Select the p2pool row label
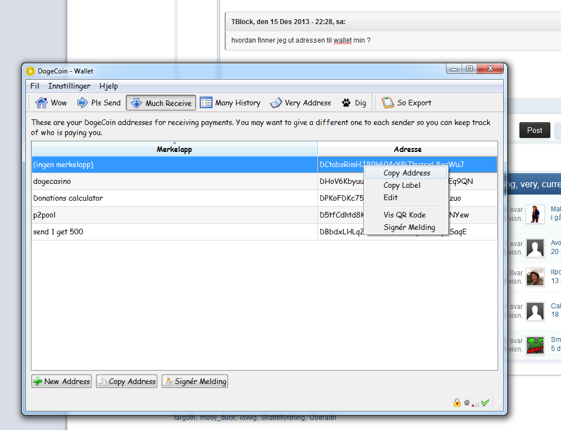 (x=44, y=215)
